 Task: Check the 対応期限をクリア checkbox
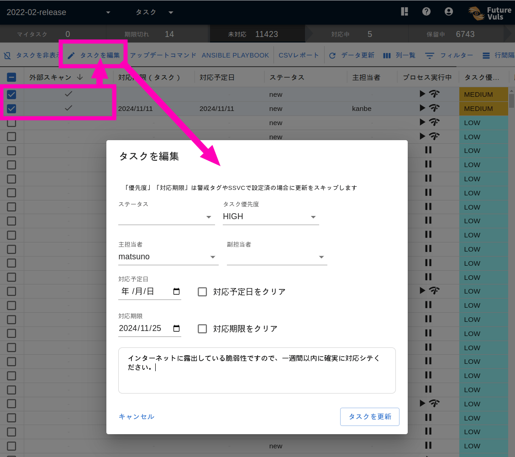pos(202,329)
